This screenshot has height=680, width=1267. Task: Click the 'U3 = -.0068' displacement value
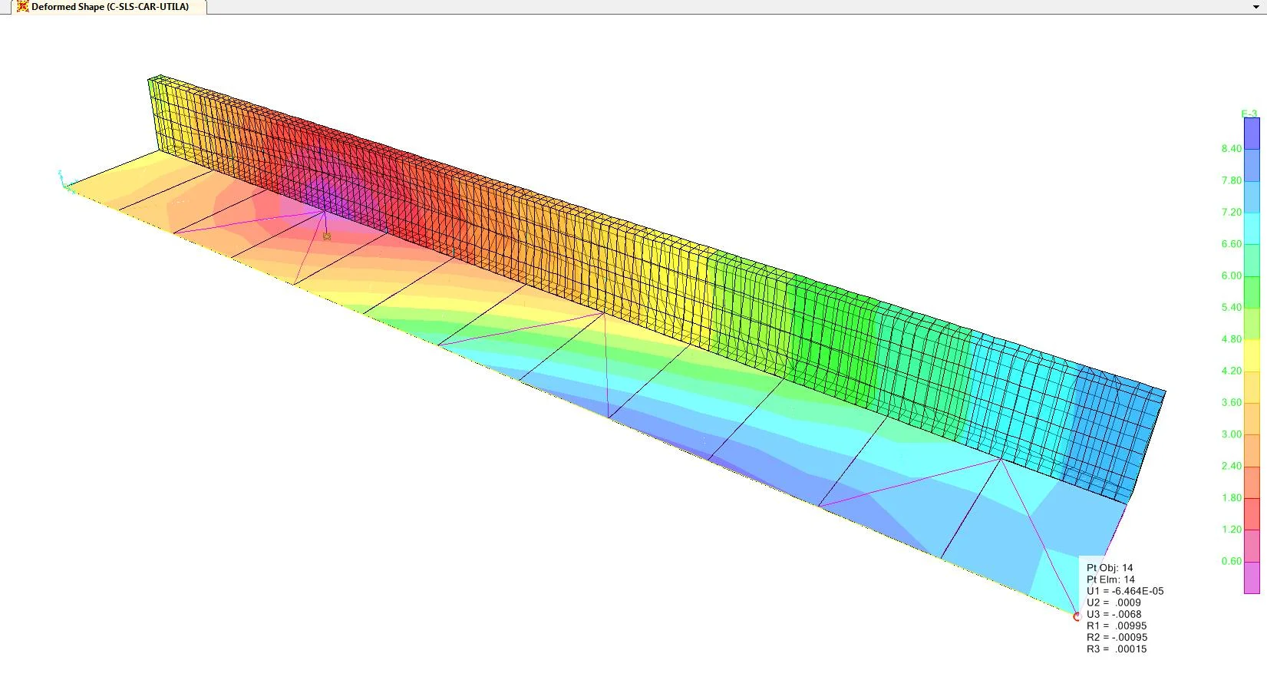coord(1114,614)
